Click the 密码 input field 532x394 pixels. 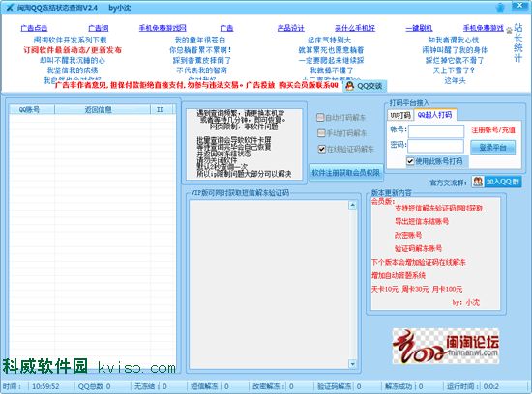pyautogui.click(x=435, y=146)
